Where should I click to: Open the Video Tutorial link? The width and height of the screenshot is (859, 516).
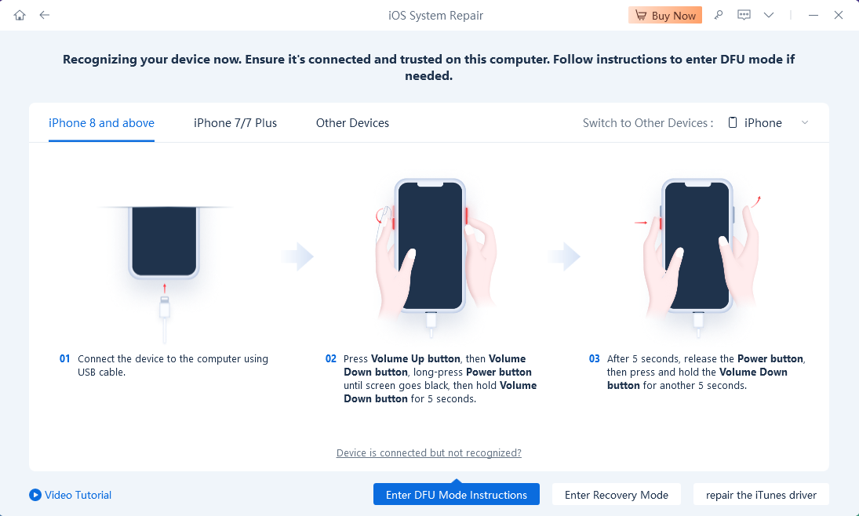point(78,495)
